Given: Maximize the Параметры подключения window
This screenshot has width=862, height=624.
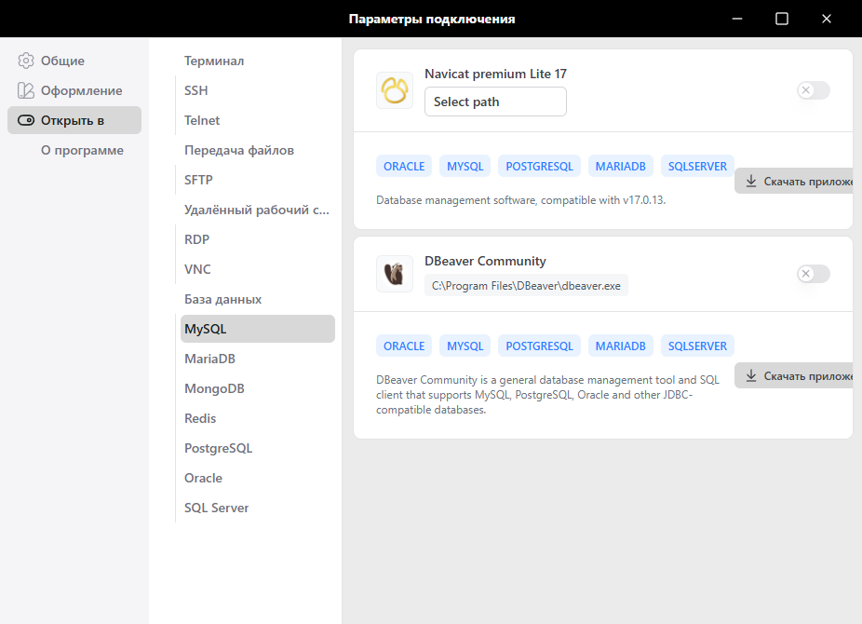Looking at the screenshot, I should (x=782, y=19).
